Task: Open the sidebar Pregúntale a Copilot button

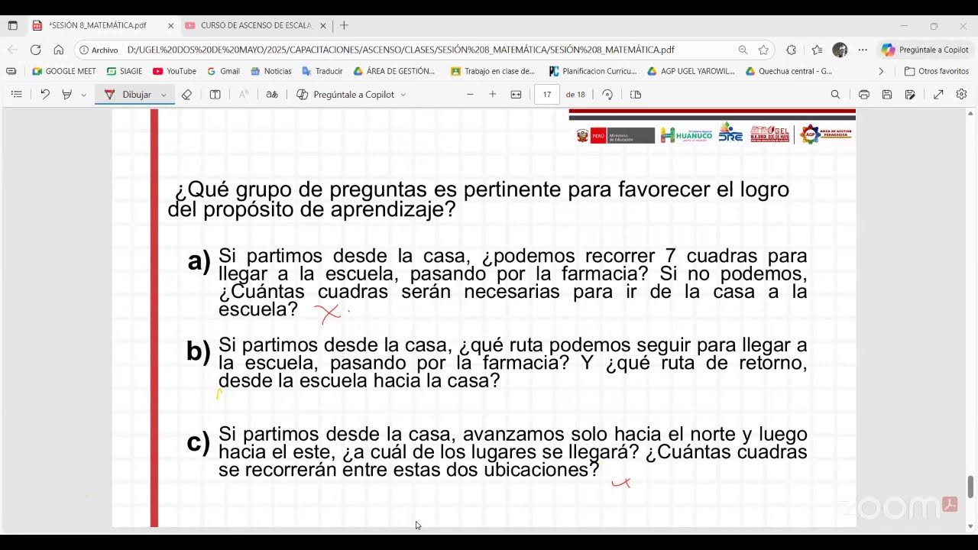Action: pos(925,50)
